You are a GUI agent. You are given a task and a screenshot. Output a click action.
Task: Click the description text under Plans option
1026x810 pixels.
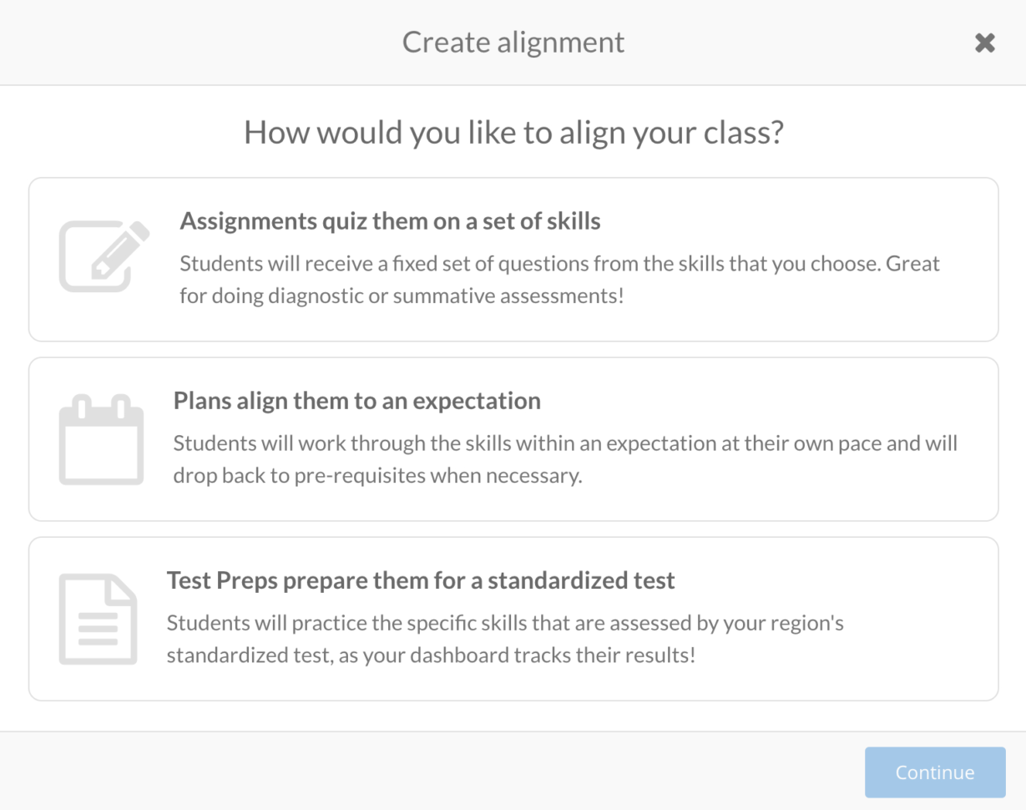click(564, 460)
